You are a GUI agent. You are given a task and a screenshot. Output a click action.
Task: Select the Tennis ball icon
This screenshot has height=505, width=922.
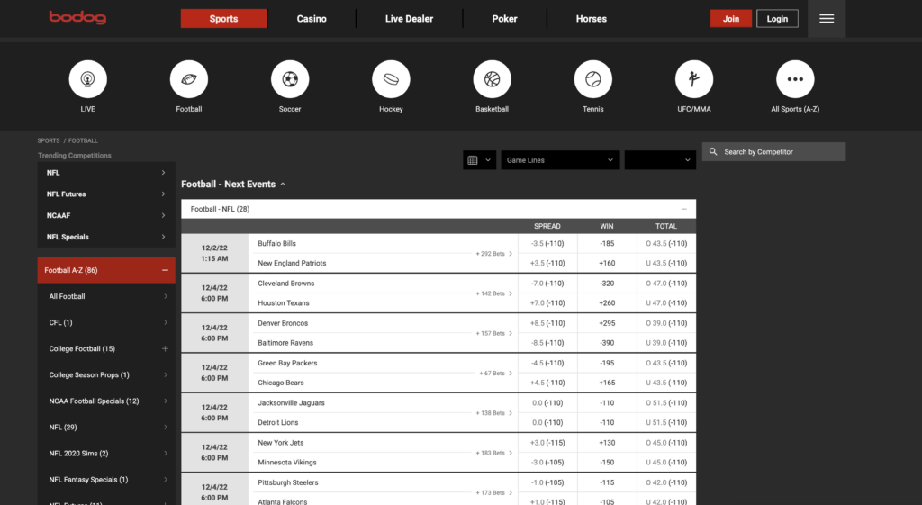pyautogui.click(x=593, y=79)
